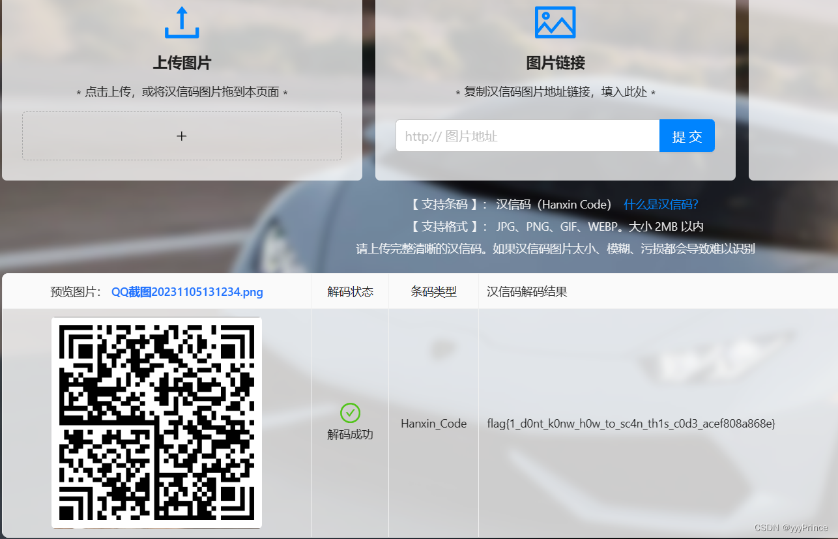Screen dimensions: 838x539
Task: Submit the image link with 提交 button
Action: 687,136
